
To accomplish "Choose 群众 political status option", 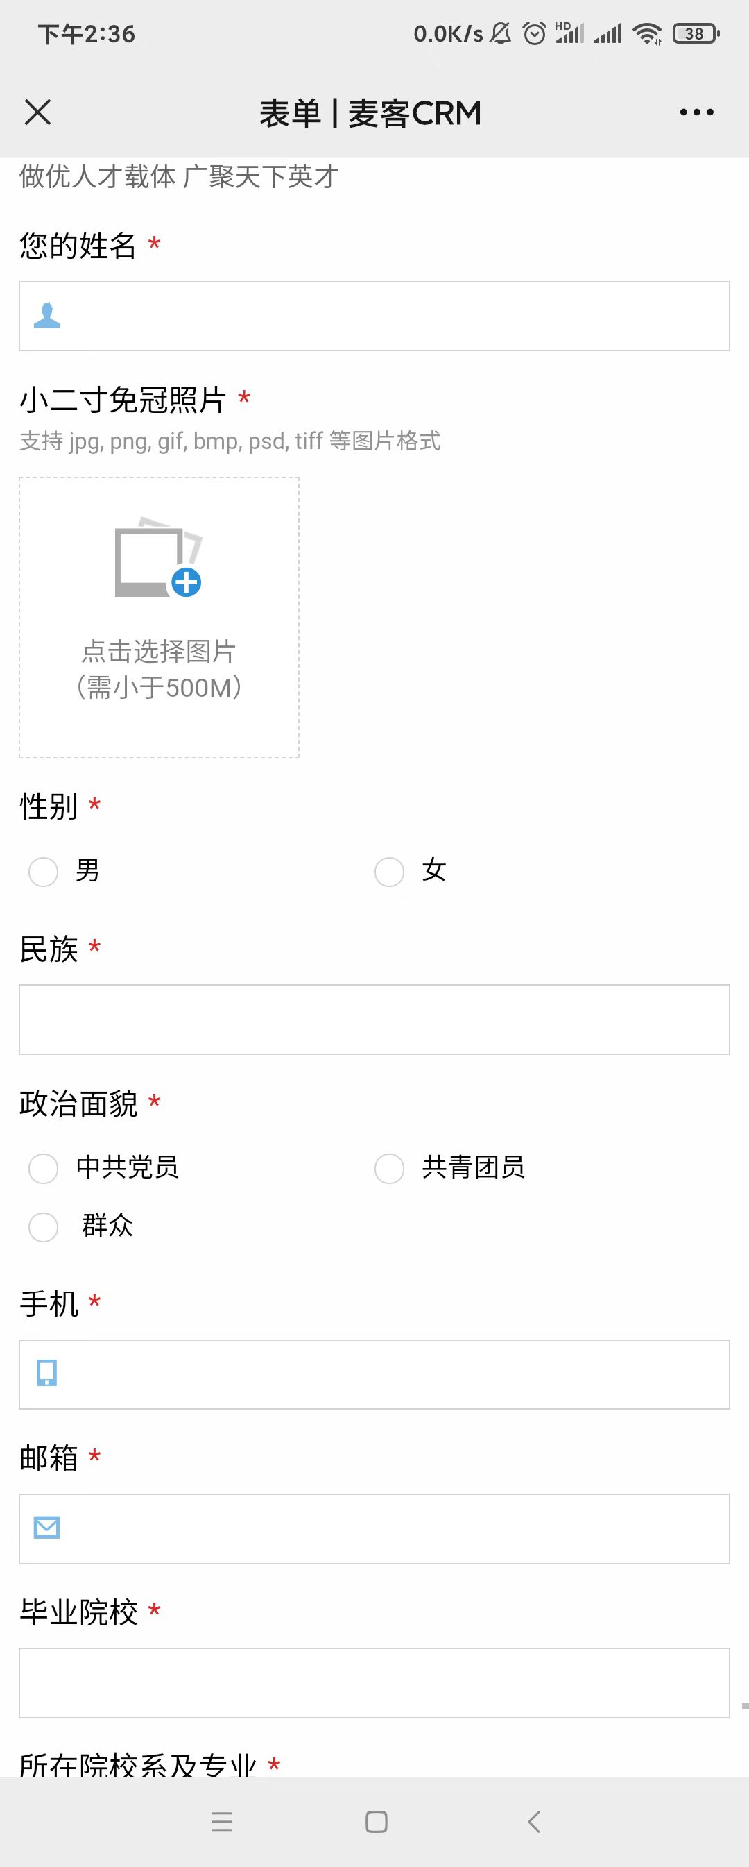I will pyautogui.click(x=44, y=1226).
